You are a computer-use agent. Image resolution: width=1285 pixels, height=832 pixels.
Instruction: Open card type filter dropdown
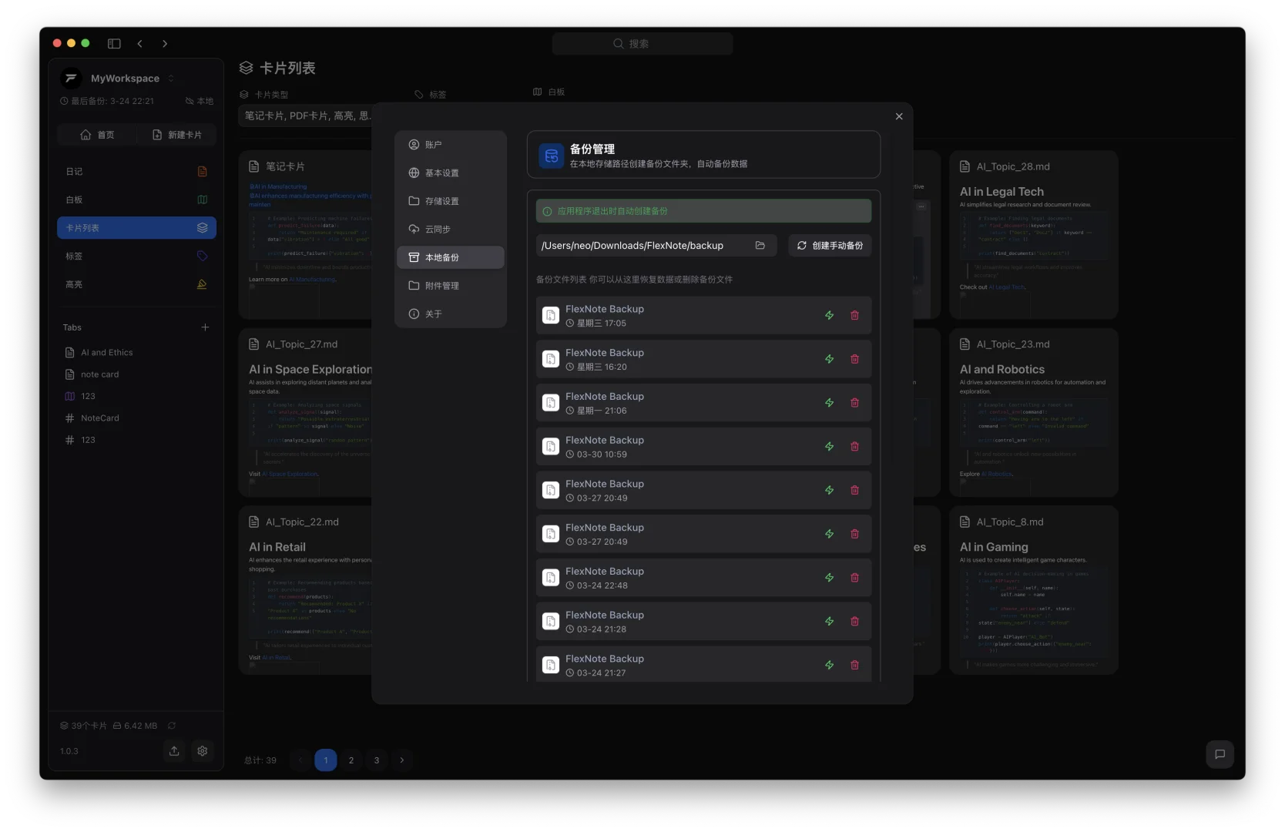click(x=307, y=116)
